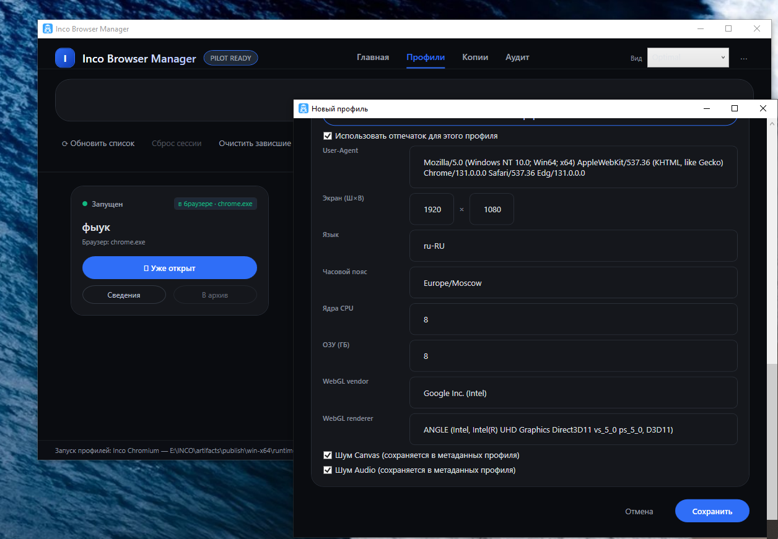Viewport: 778px width, 539px height.
Task: Click the Часовой пояс field Europe/Moscow
Action: click(574, 283)
